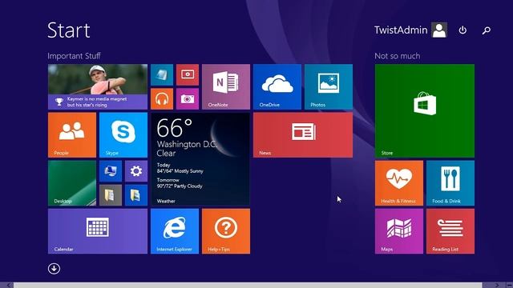
Task: Open the Maps tile
Action: 399,231
